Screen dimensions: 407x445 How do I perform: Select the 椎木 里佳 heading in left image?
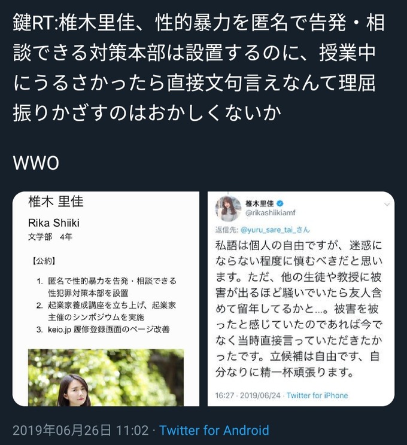pyautogui.click(x=56, y=201)
